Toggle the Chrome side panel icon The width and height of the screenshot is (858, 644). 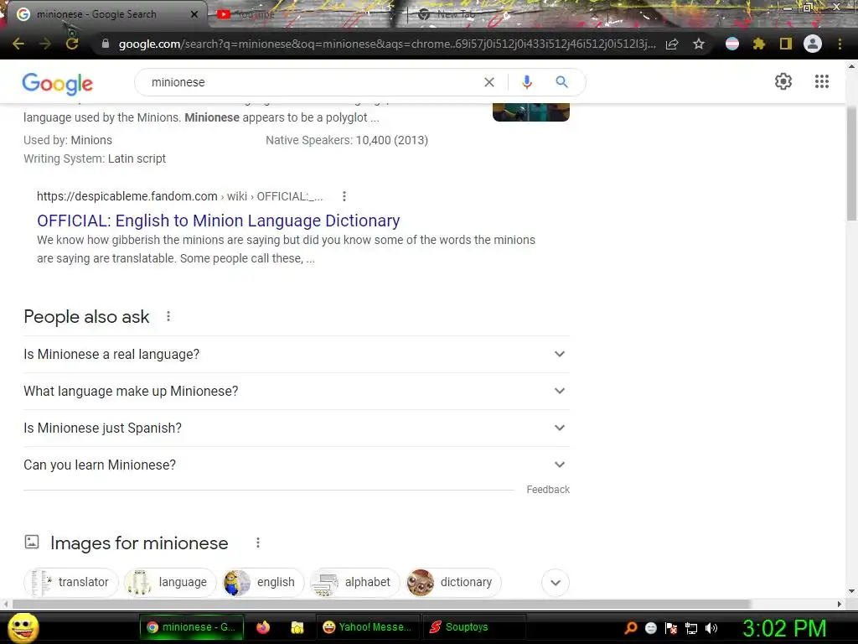786,44
